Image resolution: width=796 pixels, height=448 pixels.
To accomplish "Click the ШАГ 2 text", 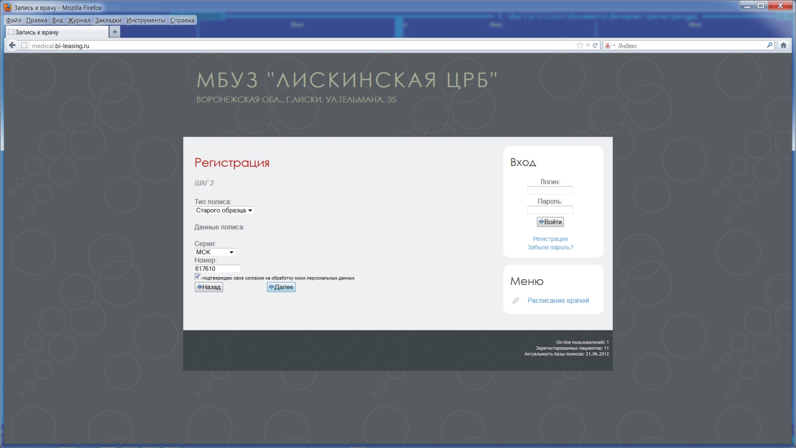I will pos(204,183).
